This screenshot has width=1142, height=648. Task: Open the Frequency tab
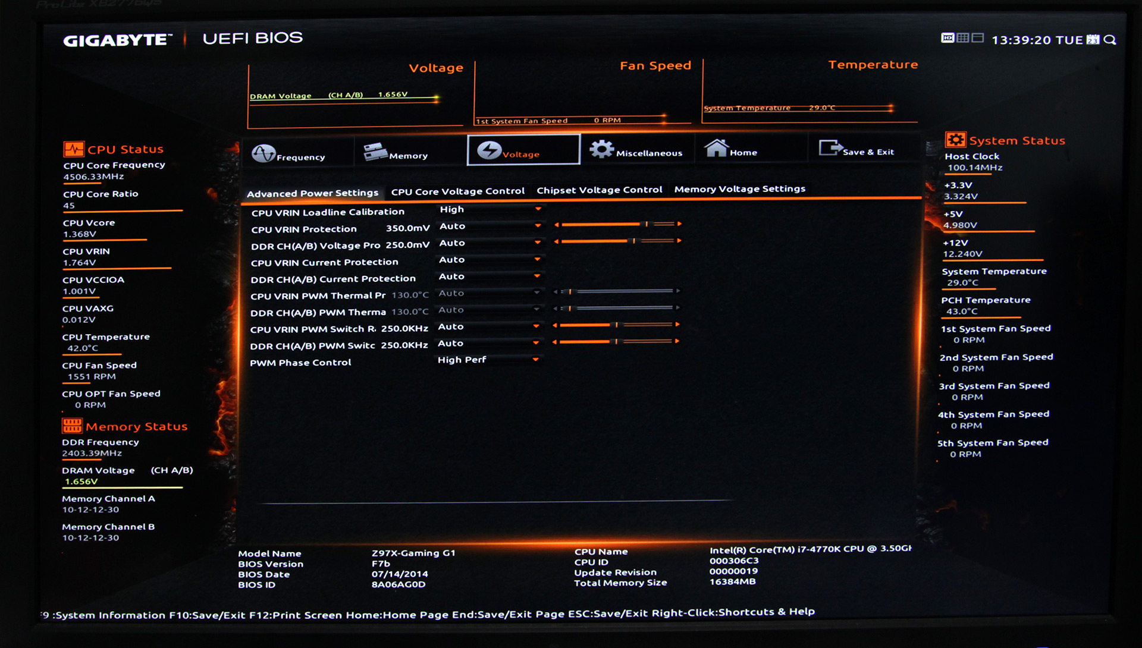coord(297,153)
